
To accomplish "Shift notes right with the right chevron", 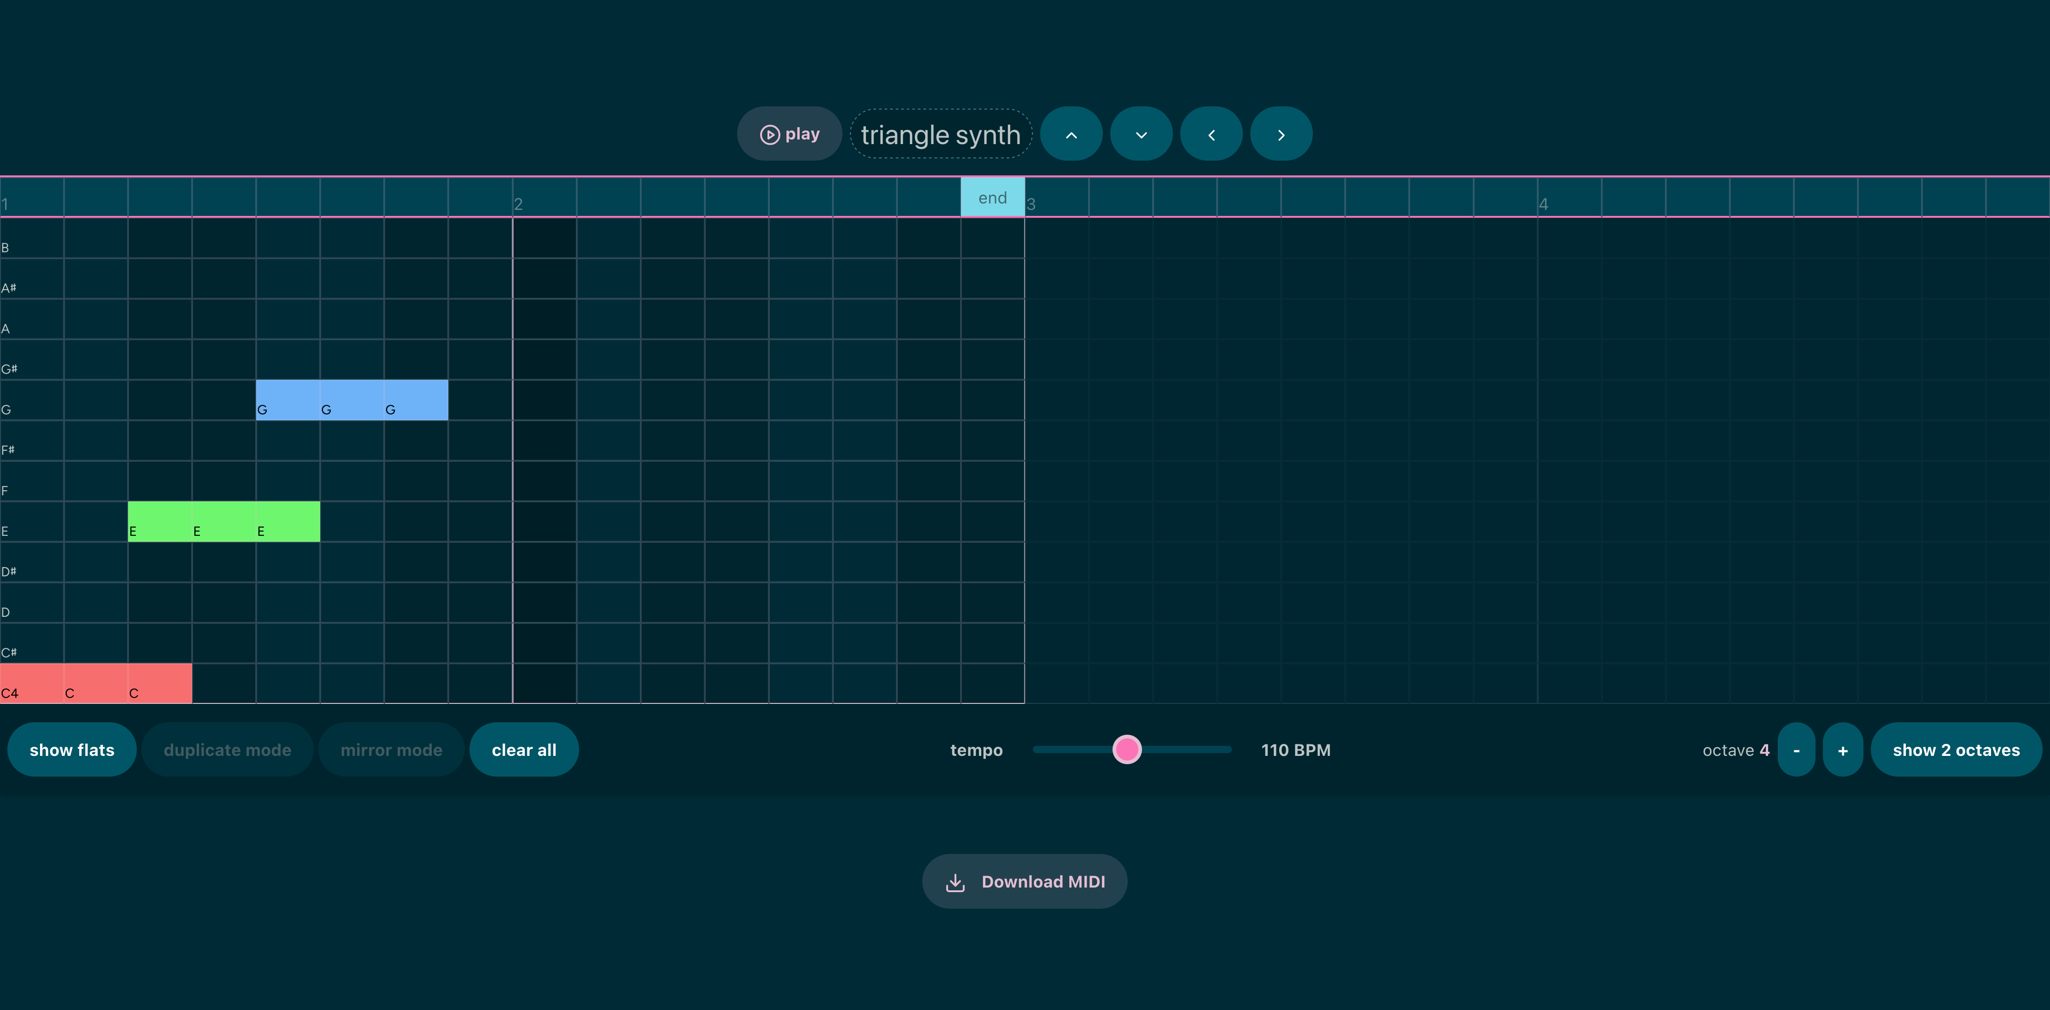I will pos(1281,134).
